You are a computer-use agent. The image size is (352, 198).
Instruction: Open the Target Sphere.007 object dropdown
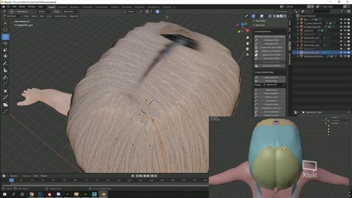[x=274, y=85]
